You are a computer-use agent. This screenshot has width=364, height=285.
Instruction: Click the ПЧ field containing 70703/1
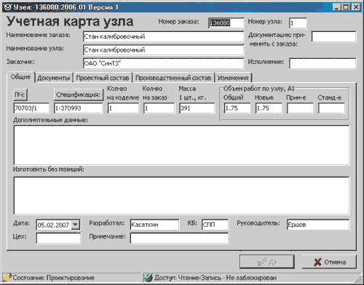point(31,108)
